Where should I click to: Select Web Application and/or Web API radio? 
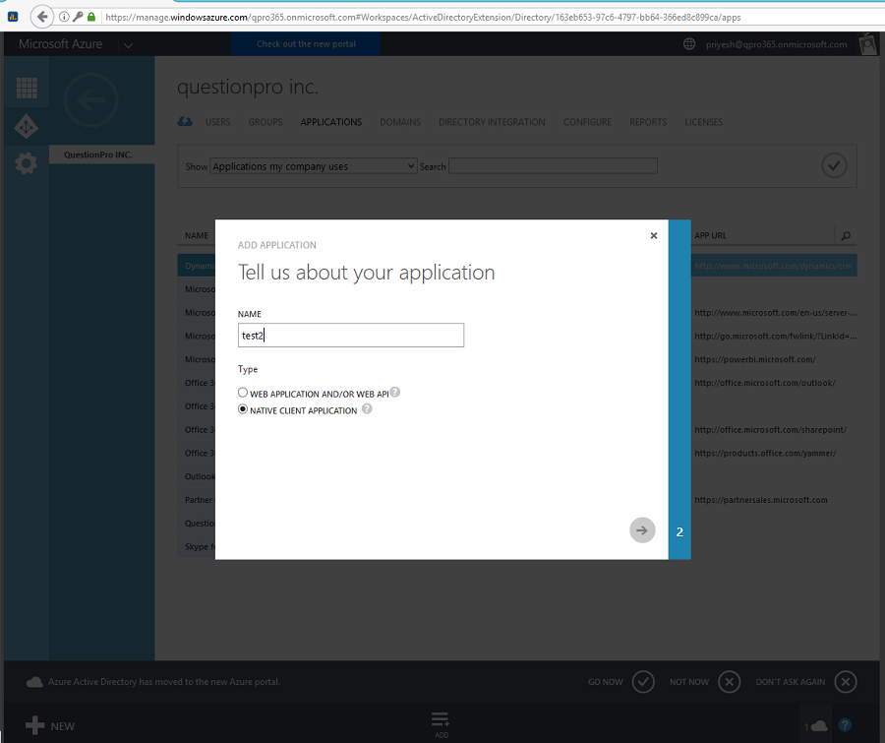243,393
